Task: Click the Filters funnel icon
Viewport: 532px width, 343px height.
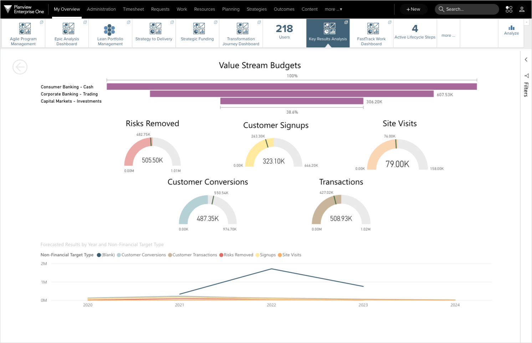Action: click(x=526, y=76)
